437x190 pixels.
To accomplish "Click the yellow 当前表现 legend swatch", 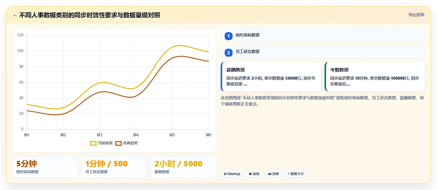I will click(x=93, y=143).
